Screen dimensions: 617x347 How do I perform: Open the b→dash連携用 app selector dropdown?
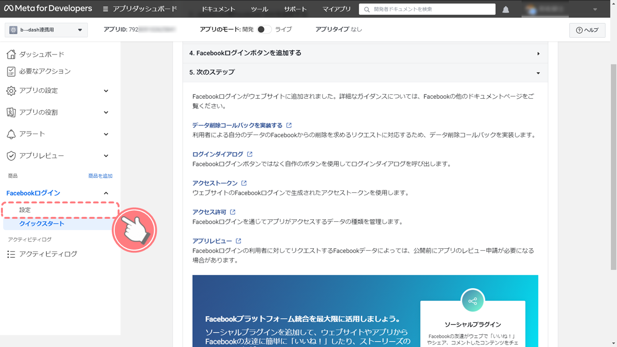click(46, 30)
